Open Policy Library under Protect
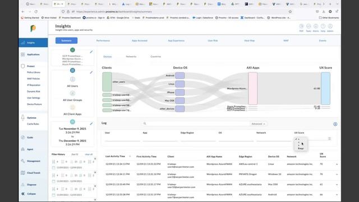The height and width of the screenshot is (202, 359). pyautogui.click(x=34, y=72)
